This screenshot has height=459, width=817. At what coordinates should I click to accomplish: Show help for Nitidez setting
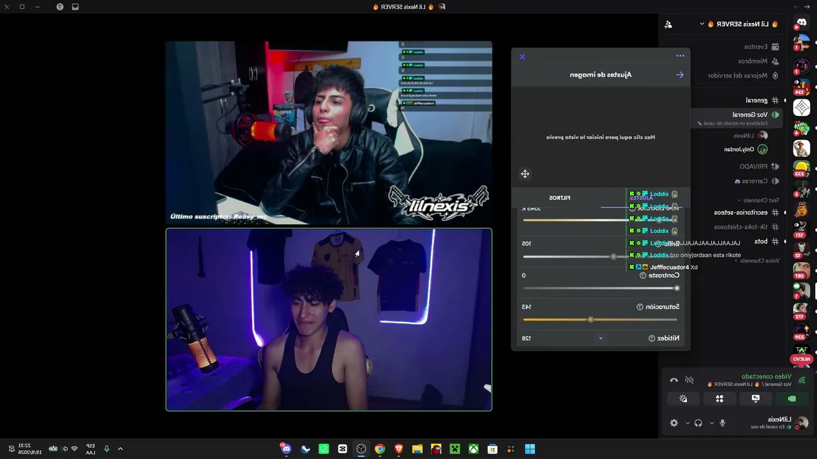pyautogui.click(x=652, y=339)
